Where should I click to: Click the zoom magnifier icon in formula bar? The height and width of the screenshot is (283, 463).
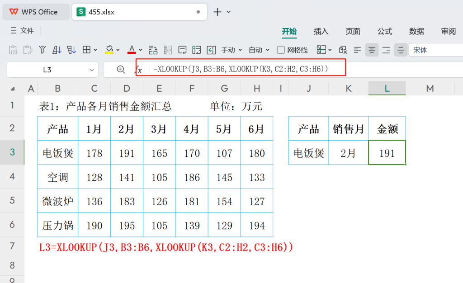[x=120, y=70]
